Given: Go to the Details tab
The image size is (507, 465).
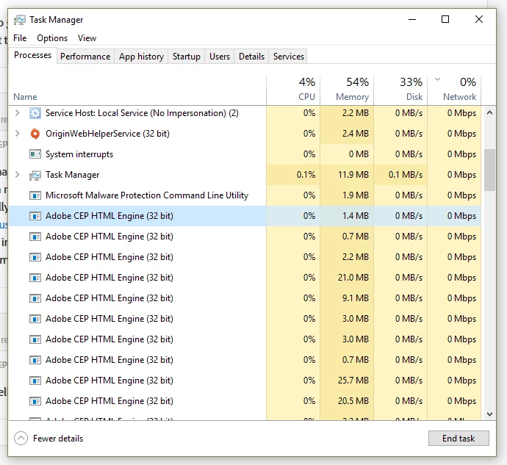Looking at the screenshot, I should (x=251, y=57).
